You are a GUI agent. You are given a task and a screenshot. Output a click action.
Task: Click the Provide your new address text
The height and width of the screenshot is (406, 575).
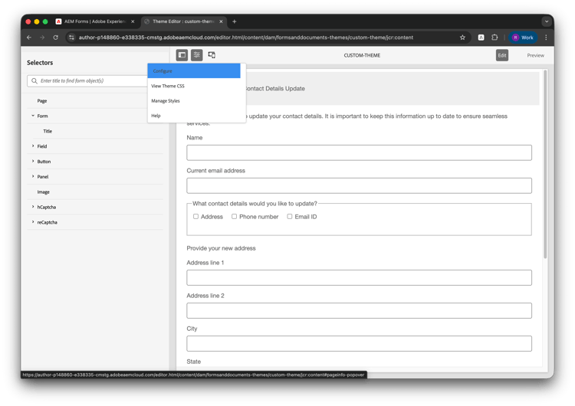point(221,248)
